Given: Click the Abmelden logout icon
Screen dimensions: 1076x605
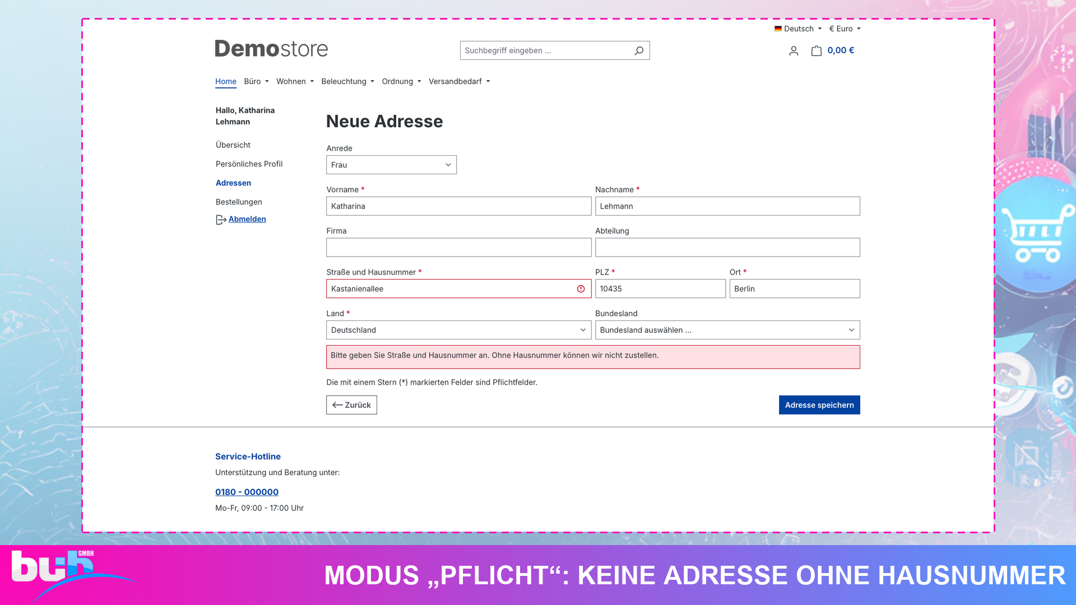Looking at the screenshot, I should tap(221, 220).
